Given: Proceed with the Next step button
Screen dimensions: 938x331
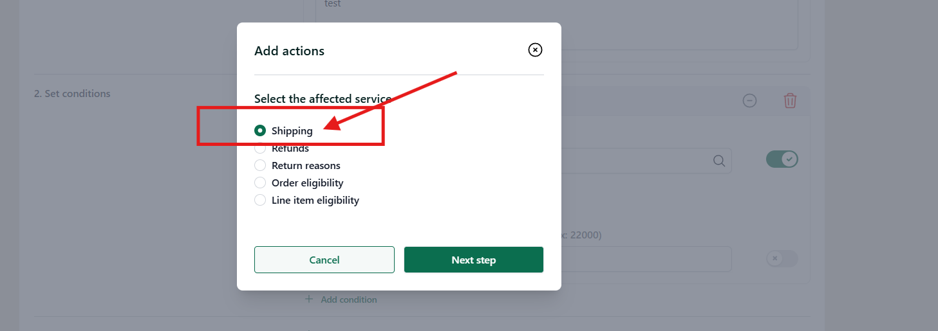Looking at the screenshot, I should click(x=474, y=260).
